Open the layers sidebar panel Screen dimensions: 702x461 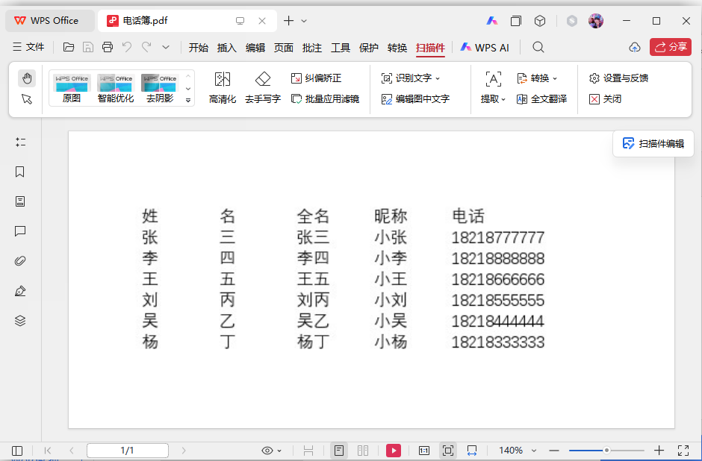(x=20, y=321)
